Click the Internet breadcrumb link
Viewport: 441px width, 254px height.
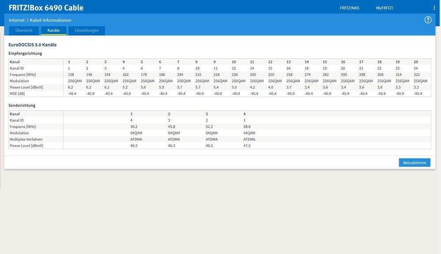(x=17, y=20)
